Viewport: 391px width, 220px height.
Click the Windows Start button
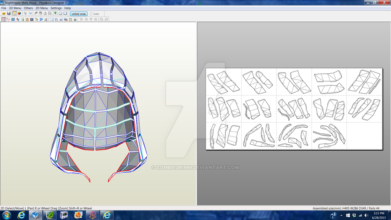6,215
